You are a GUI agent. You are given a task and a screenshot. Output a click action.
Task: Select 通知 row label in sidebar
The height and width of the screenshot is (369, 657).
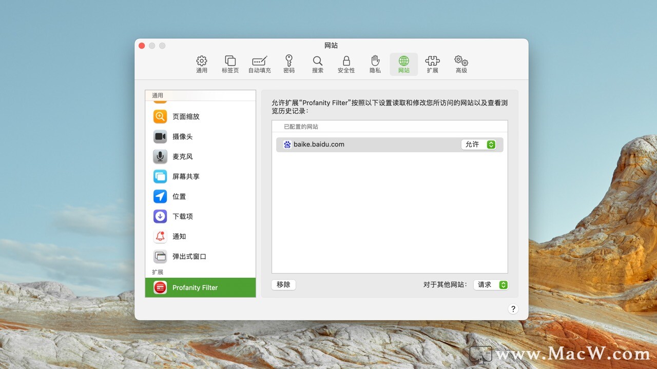179,236
